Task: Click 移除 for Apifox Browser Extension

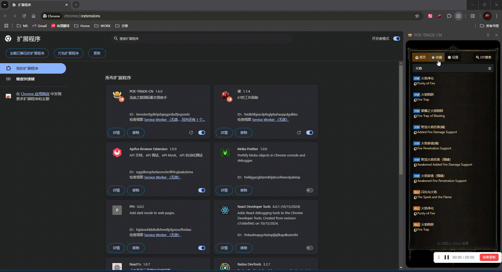Action: point(136,190)
